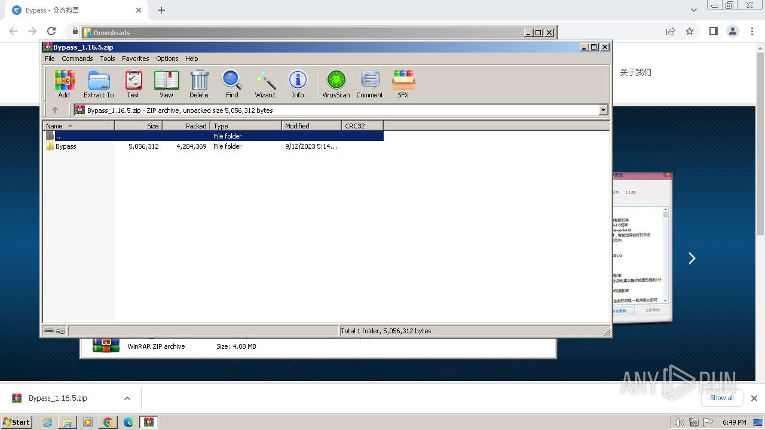
Task: Expand the archive path dropdown
Action: pyautogui.click(x=603, y=110)
